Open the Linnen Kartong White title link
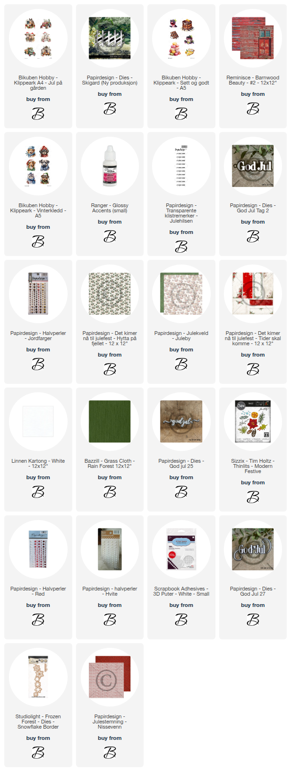The height and width of the screenshot is (777, 291). click(x=38, y=464)
